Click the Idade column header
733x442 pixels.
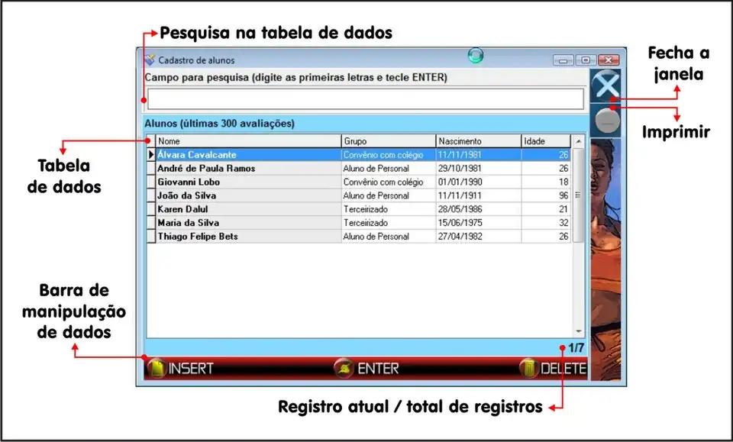tap(545, 141)
